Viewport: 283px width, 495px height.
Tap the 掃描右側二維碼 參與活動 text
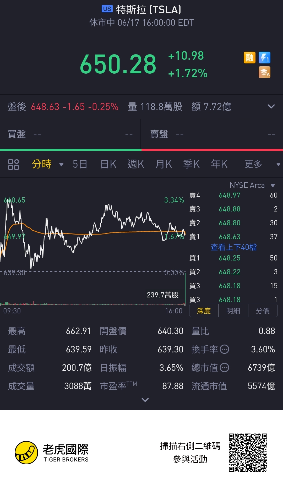tap(190, 453)
